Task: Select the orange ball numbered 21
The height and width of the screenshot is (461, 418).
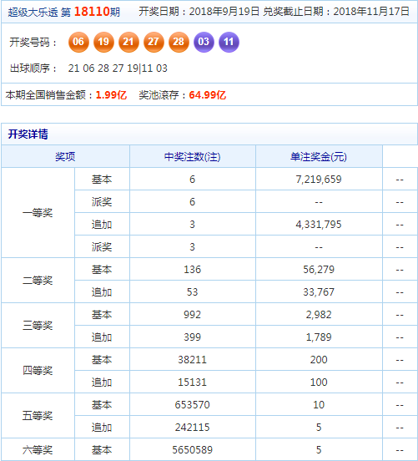Action: (128, 42)
